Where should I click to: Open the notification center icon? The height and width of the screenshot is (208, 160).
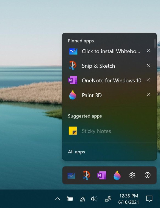[x=149, y=199]
